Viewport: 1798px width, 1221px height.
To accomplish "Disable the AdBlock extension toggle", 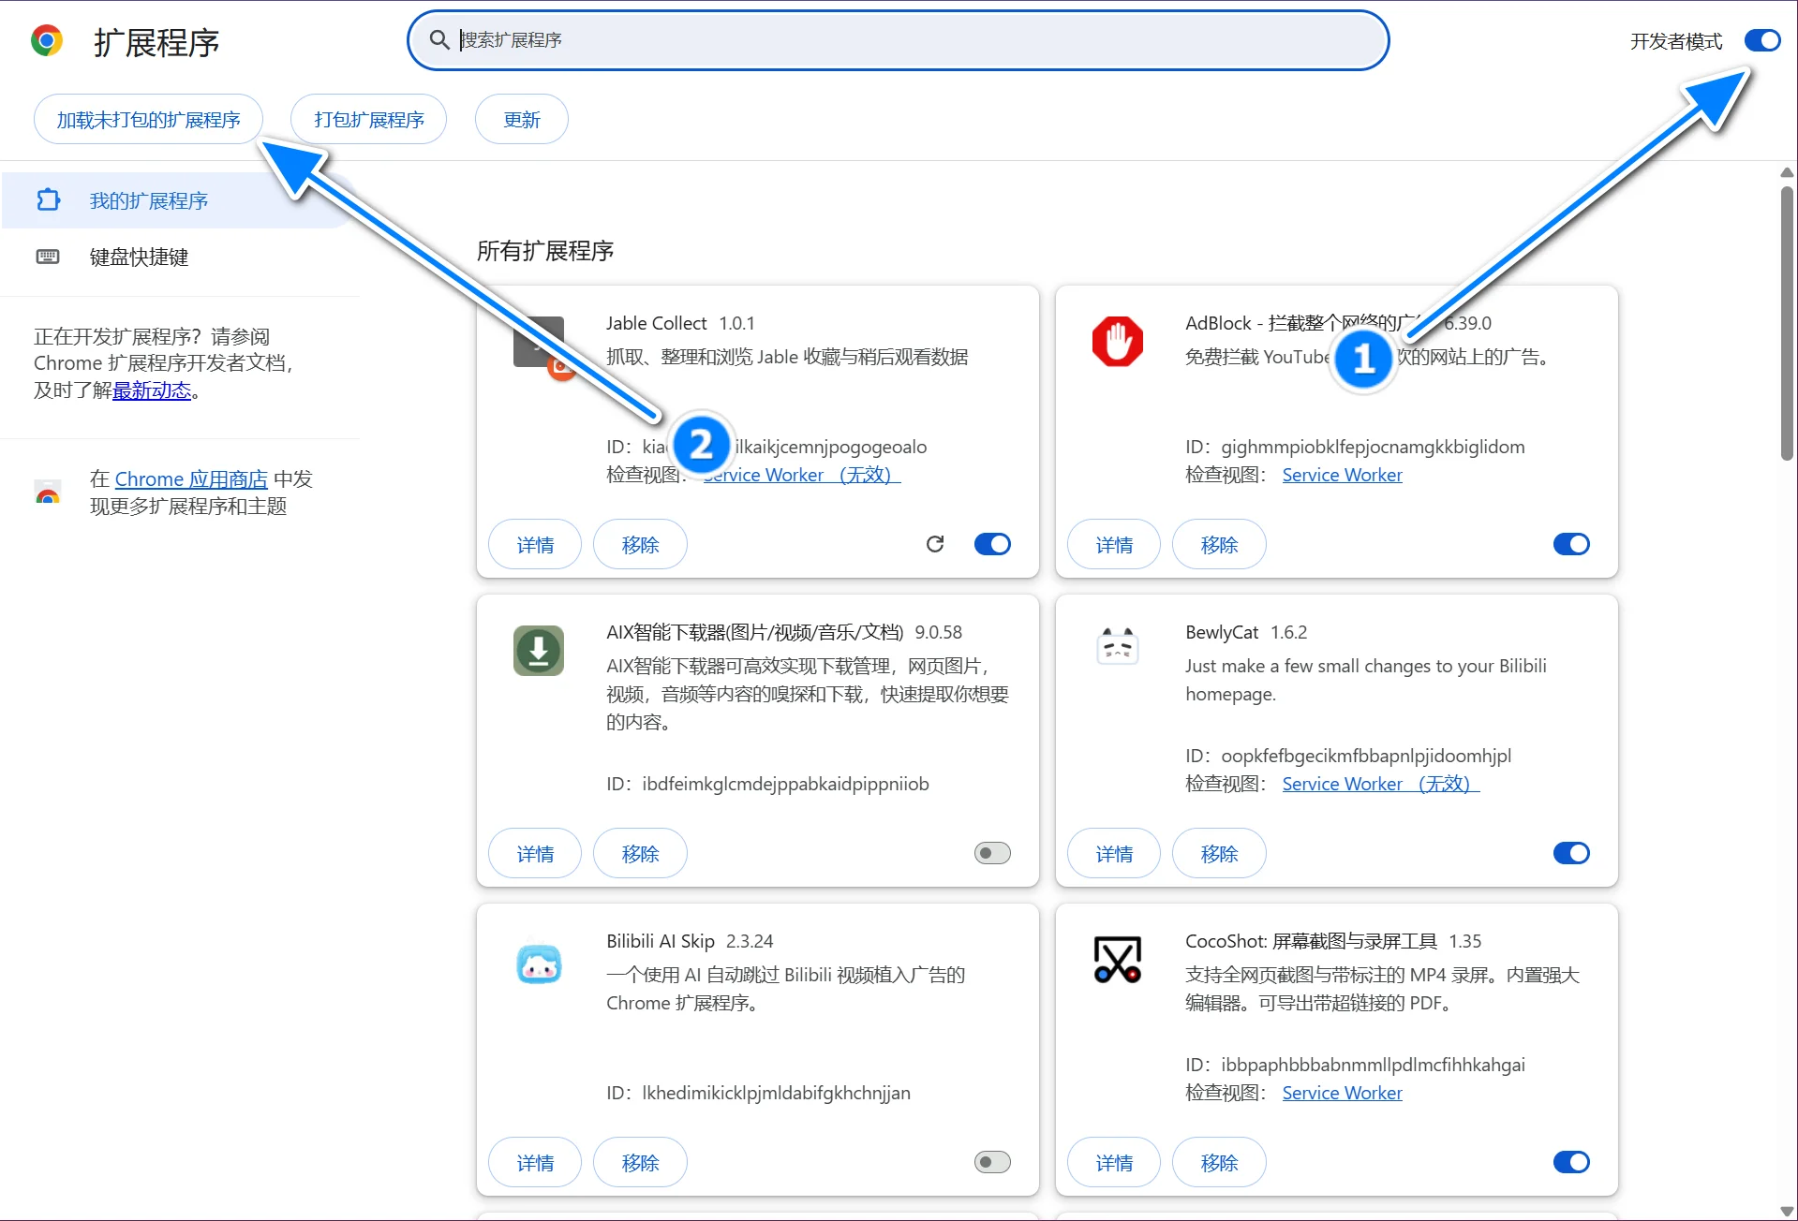I will tap(1571, 544).
